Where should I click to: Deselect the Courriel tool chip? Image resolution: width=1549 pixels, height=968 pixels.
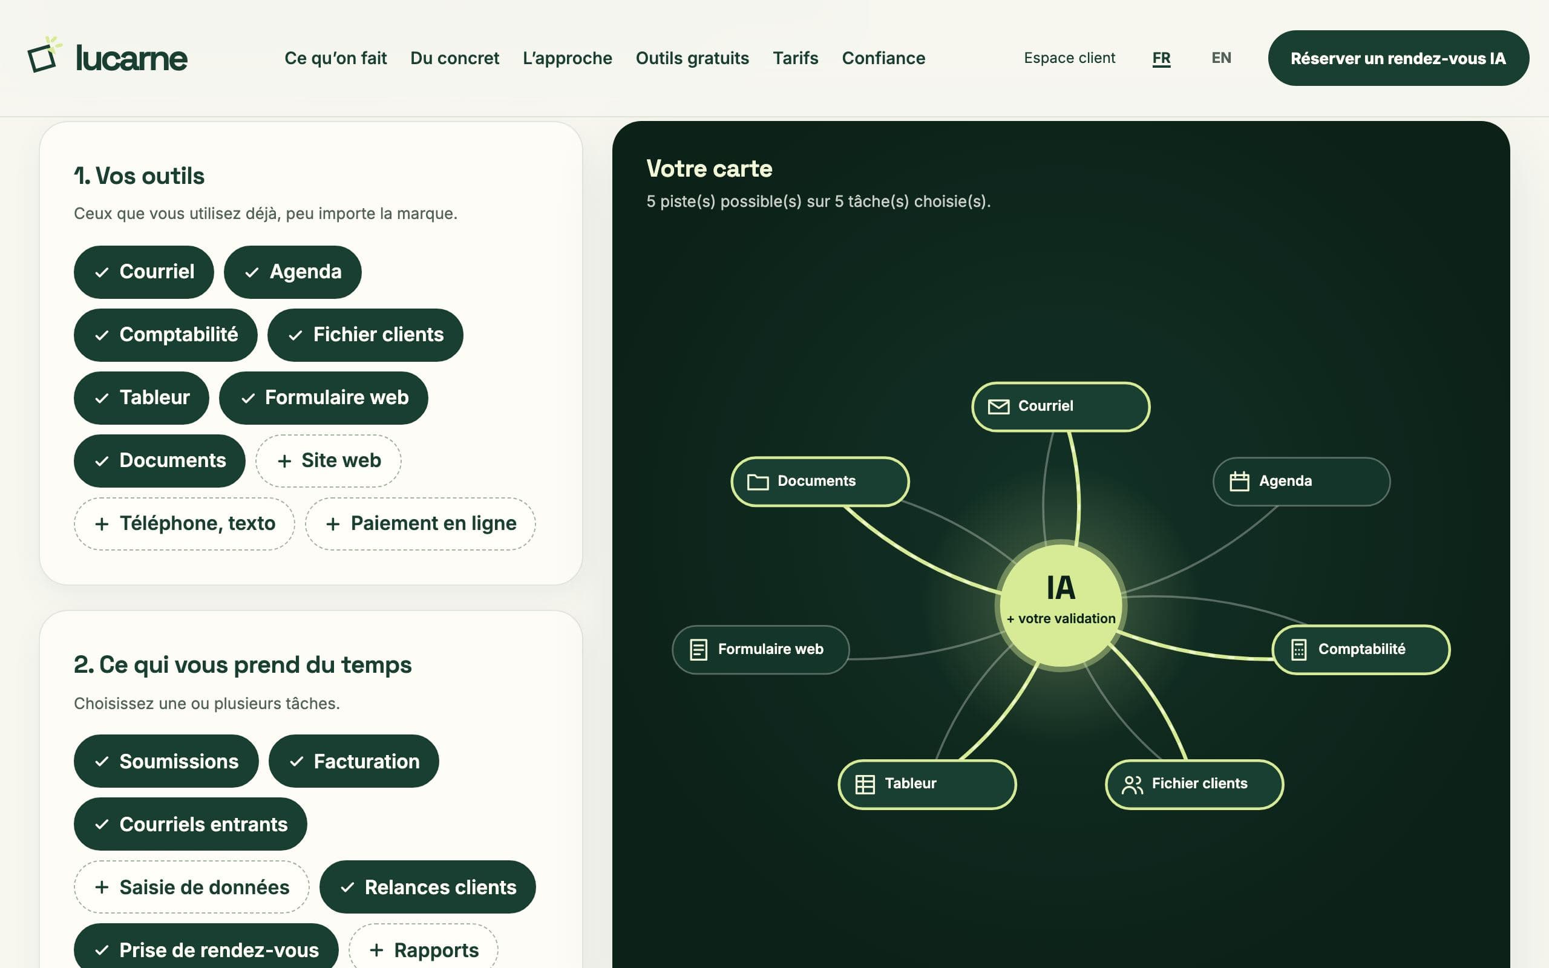(143, 272)
